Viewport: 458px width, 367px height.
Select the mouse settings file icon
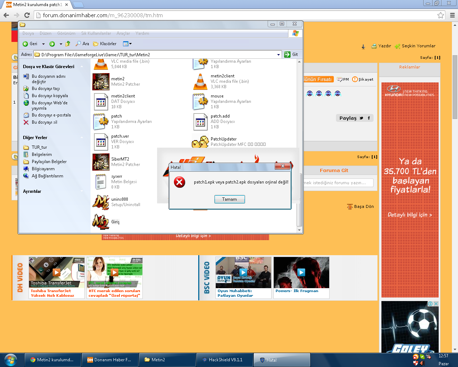point(200,102)
